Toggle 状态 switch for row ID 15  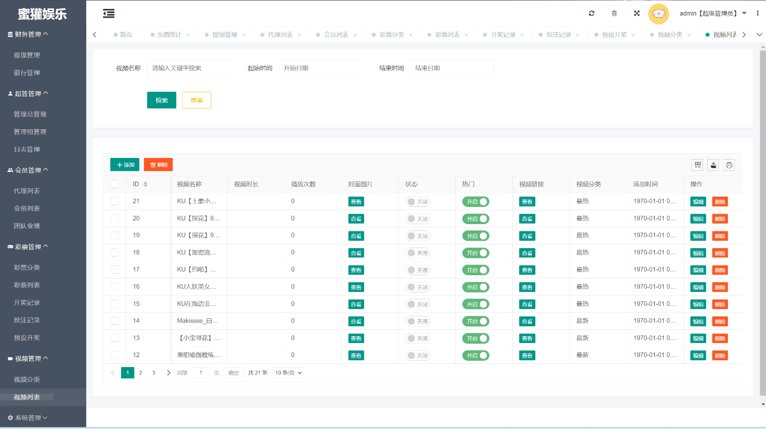pyautogui.click(x=417, y=304)
